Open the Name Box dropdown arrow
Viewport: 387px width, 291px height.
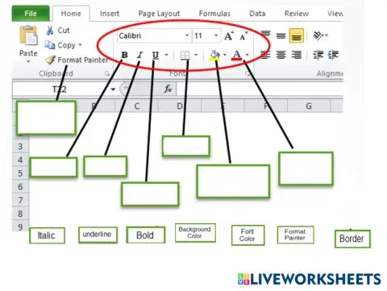[x=113, y=89]
